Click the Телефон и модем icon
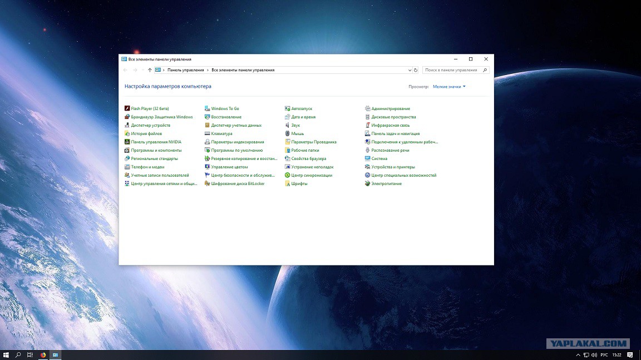 (x=127, y=167)
